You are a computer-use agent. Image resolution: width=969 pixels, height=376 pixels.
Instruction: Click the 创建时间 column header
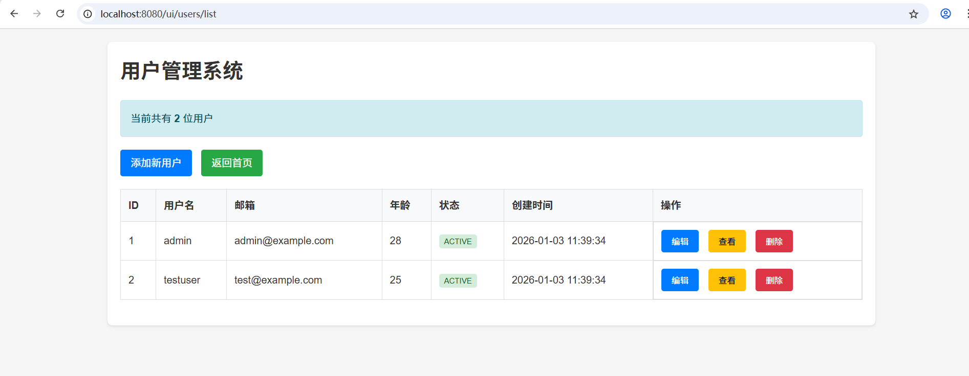pos(578,205)
